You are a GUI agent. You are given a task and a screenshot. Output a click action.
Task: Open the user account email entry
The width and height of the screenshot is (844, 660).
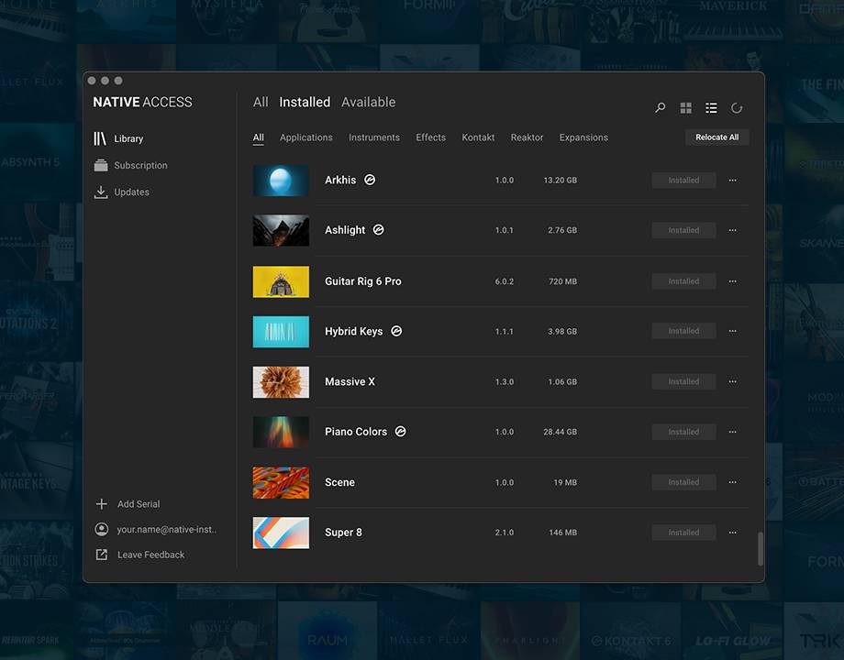166,530
